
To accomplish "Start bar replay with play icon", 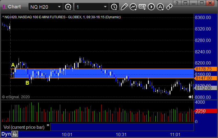I will 151,7.
